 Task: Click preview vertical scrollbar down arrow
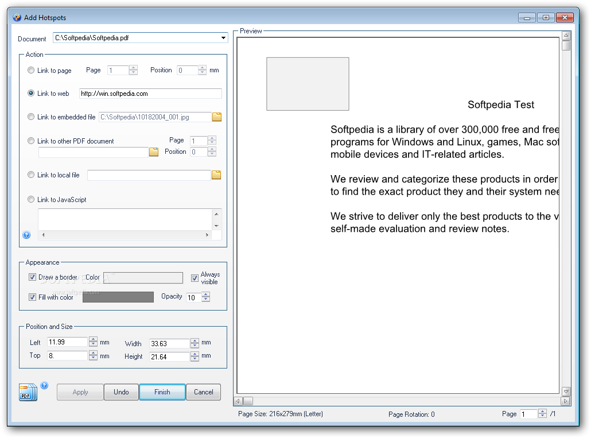[566, 392]
